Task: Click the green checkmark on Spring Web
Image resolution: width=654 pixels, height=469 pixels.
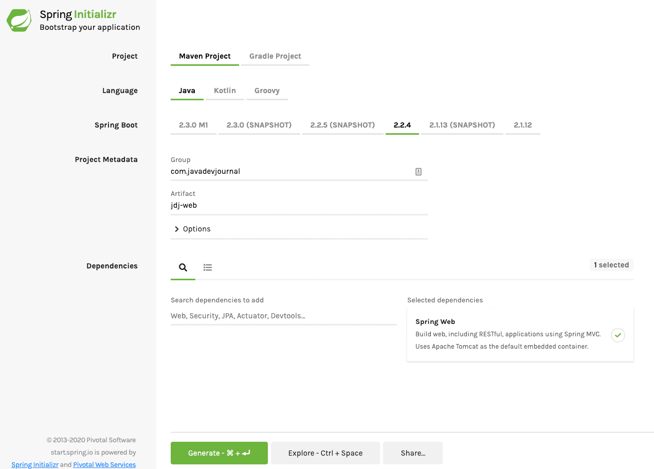Action: coord(617,335)
